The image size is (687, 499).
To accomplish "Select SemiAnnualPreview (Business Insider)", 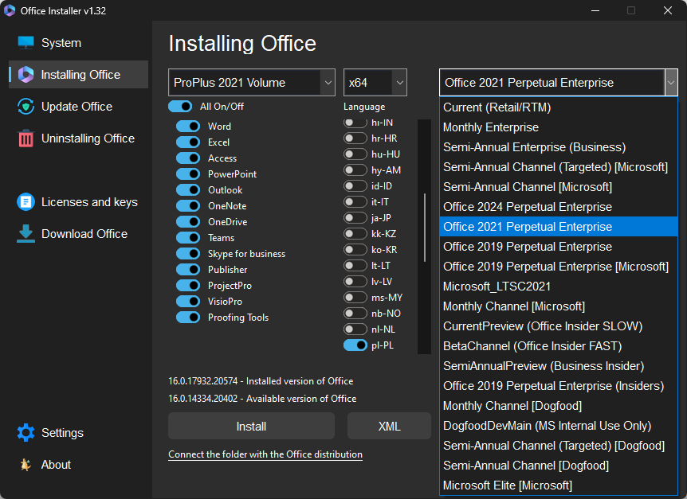I will (x=558, y=366).
